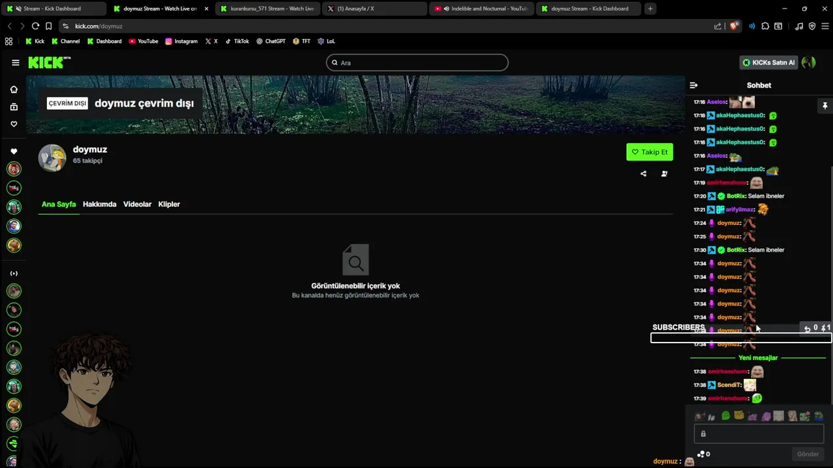Open the profile avatar in top right
833x468 pixels.
tap(809, 62)
